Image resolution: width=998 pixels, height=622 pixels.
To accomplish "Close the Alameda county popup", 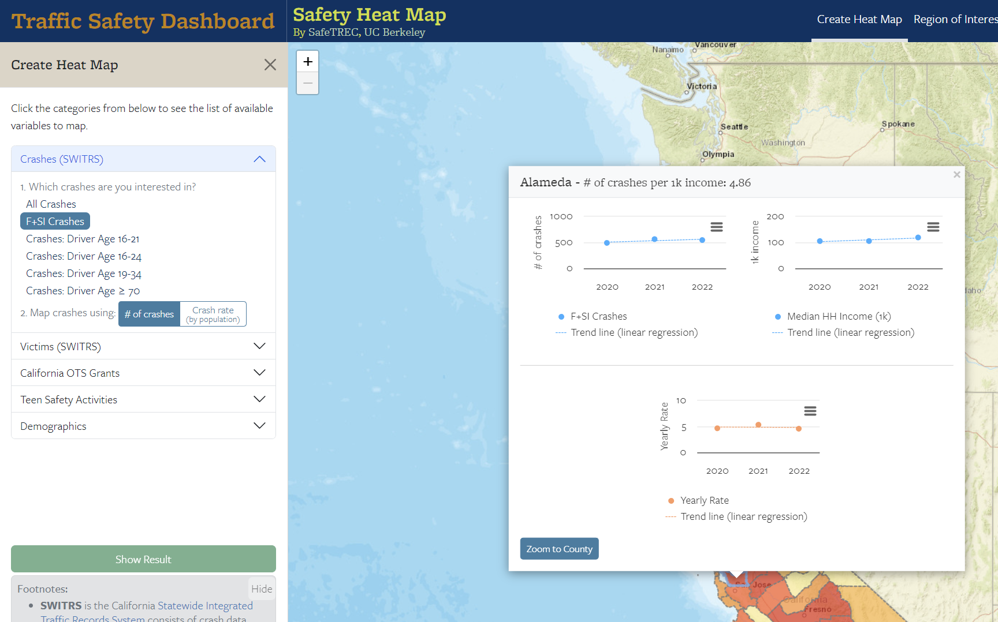I will pos(956,174).
